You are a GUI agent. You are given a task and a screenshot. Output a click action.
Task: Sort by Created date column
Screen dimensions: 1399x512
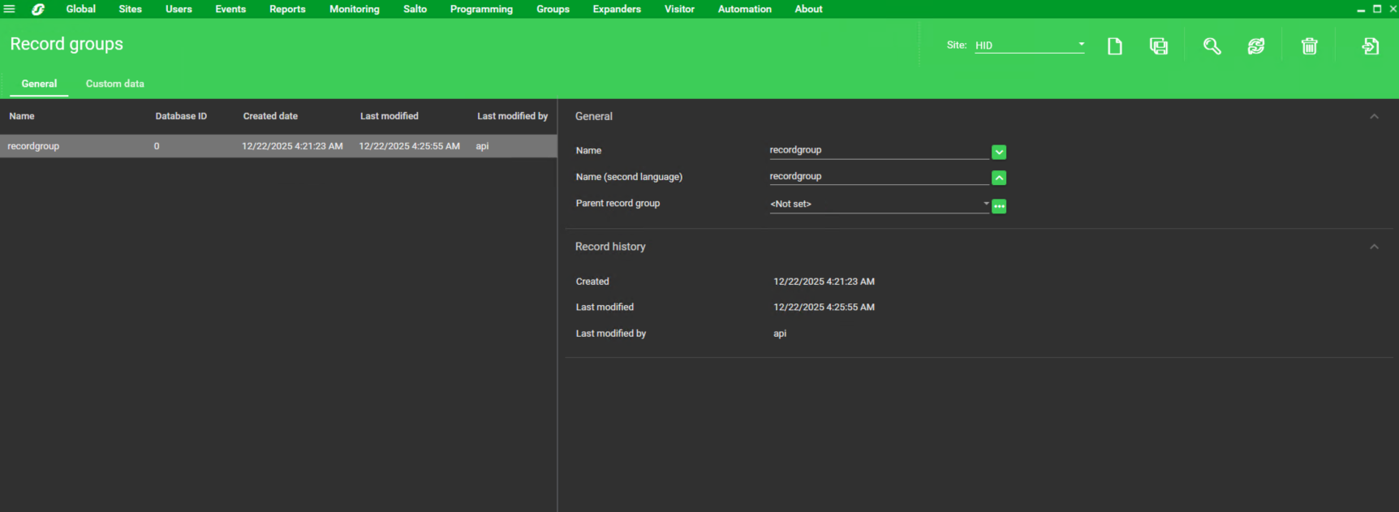point(270,116)
